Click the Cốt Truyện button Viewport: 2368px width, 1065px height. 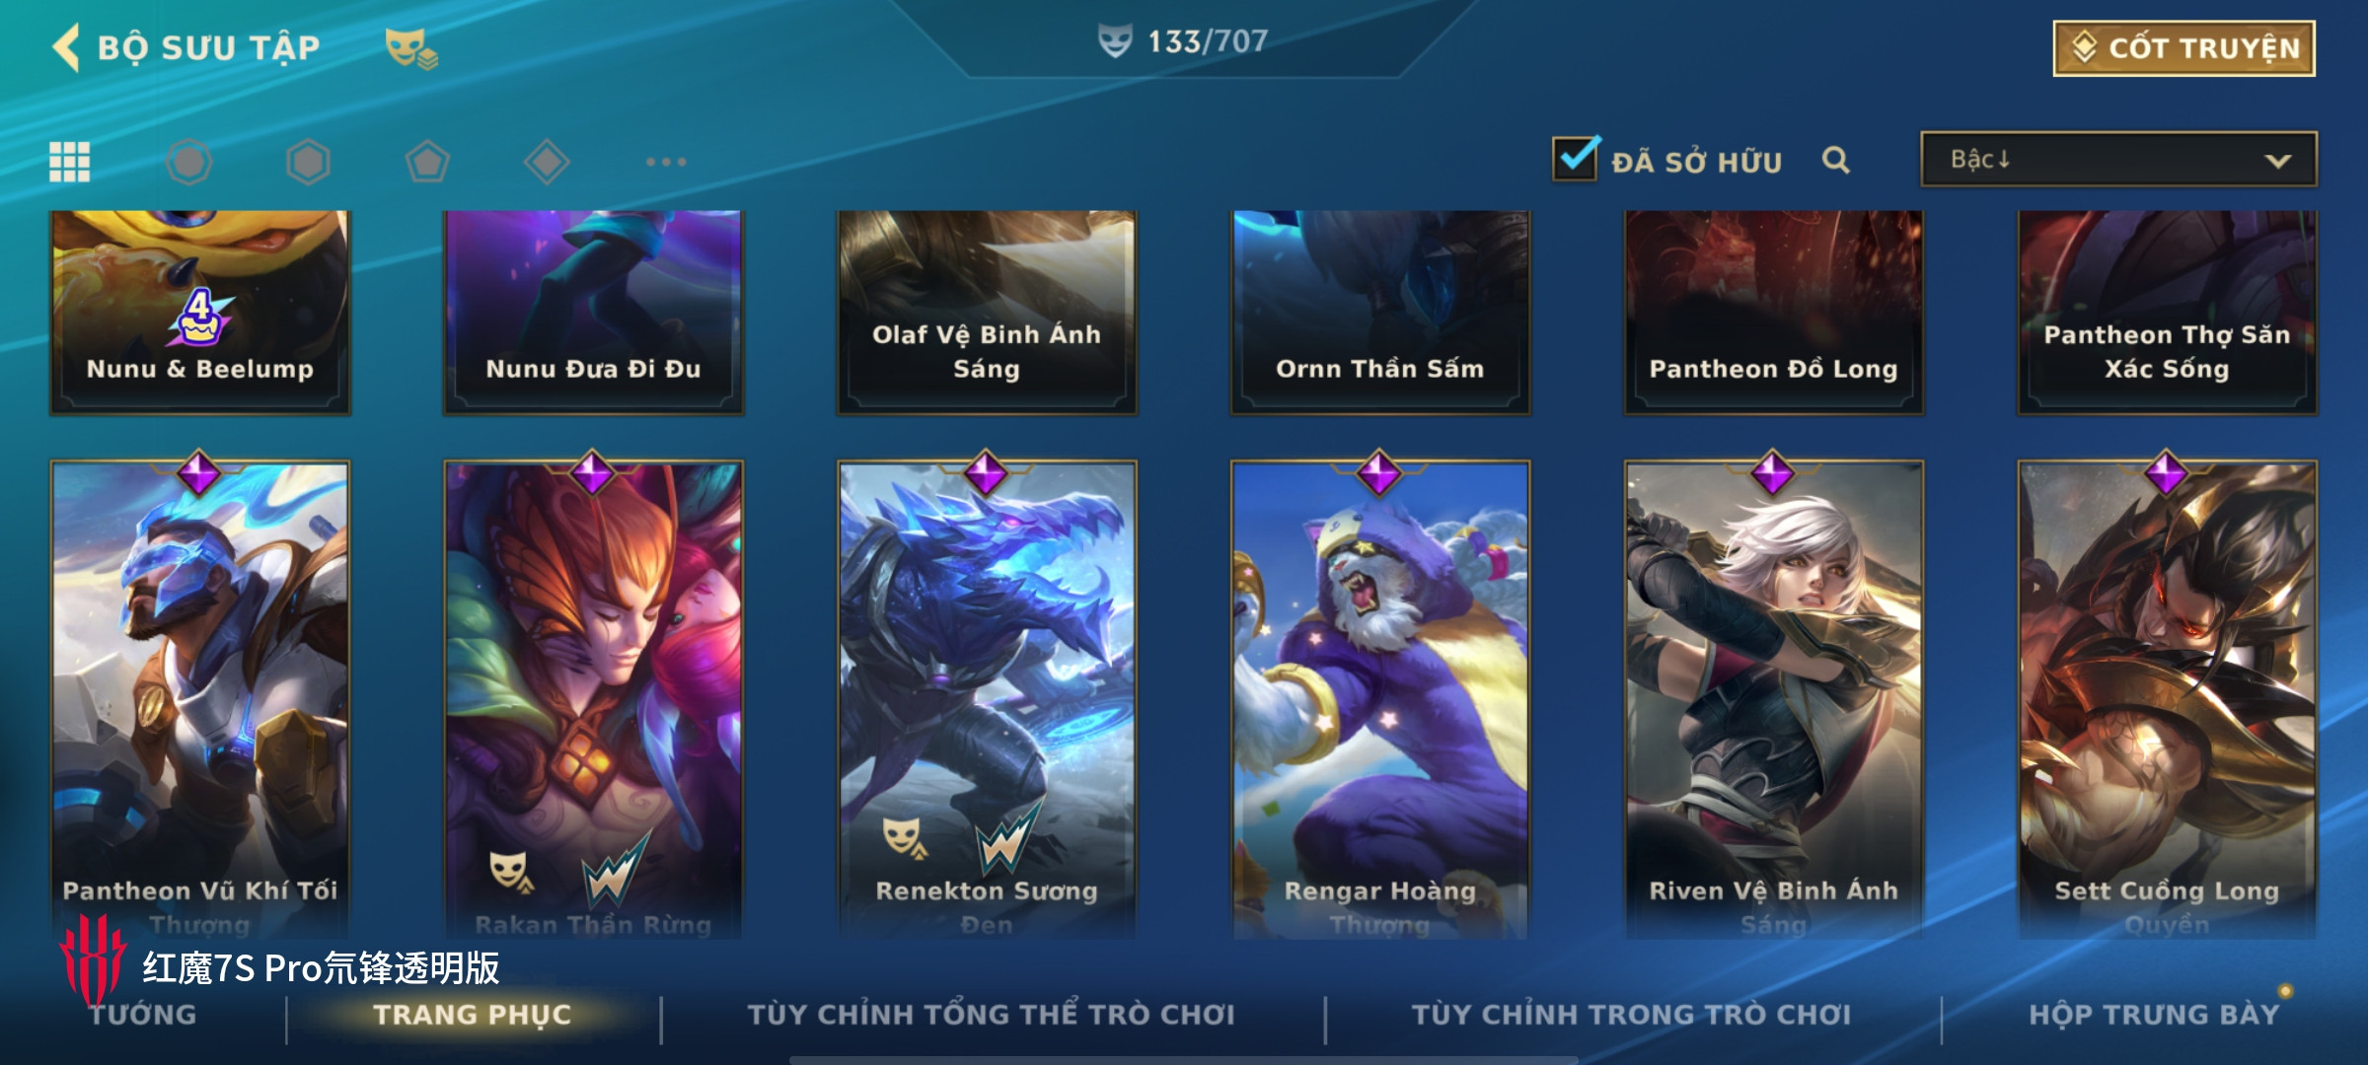[x=2184, y=48]
